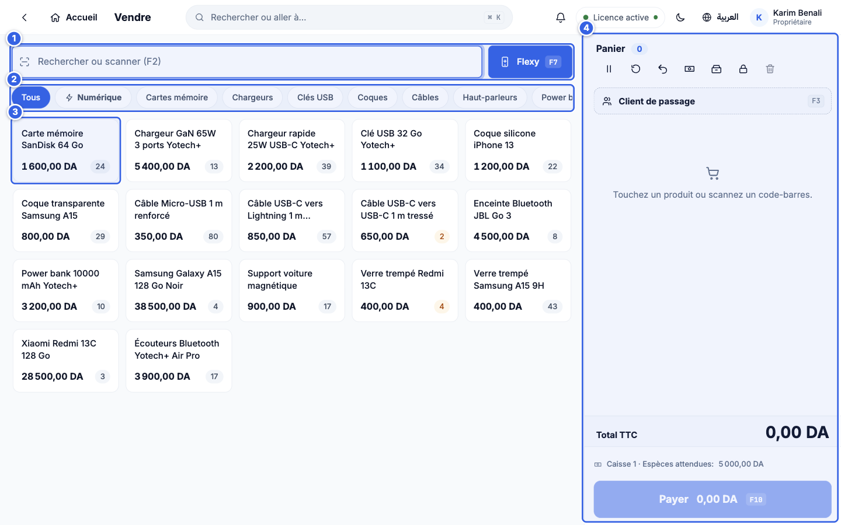Select the Câbles category tab
The width and height of the screenshot is (841, 525).
[x=425, y=97]
